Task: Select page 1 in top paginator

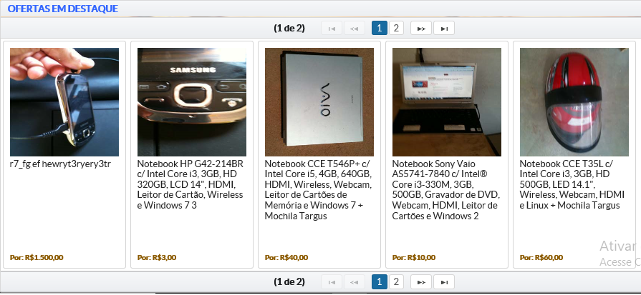Action: [x=380, y=28]
